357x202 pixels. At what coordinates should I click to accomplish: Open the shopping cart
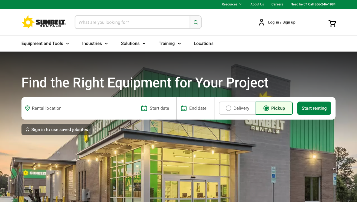pos(332,23)
